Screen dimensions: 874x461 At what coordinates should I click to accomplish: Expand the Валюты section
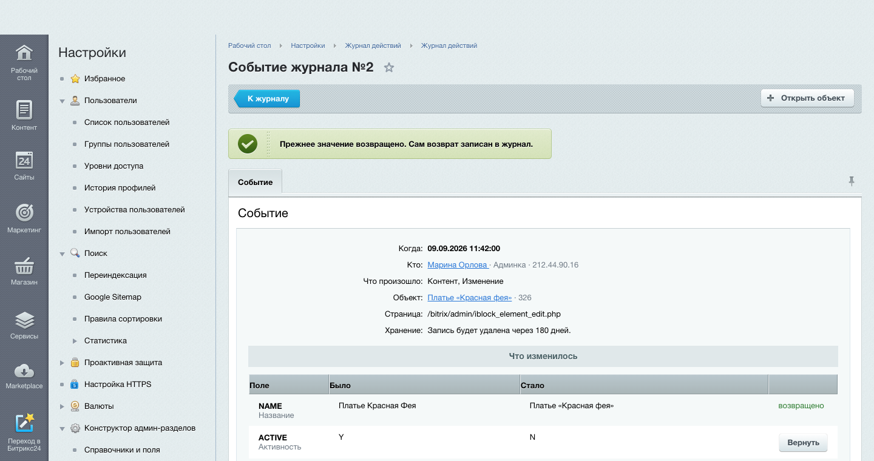tap(62, 406)
